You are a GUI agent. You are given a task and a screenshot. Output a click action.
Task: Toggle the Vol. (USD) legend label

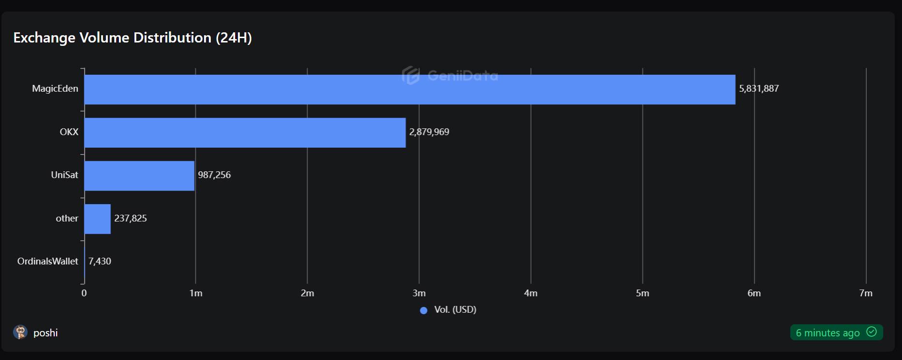455,310
